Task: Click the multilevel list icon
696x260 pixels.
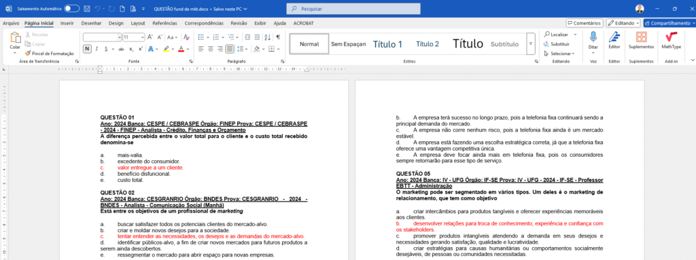Action: (231, 37)
